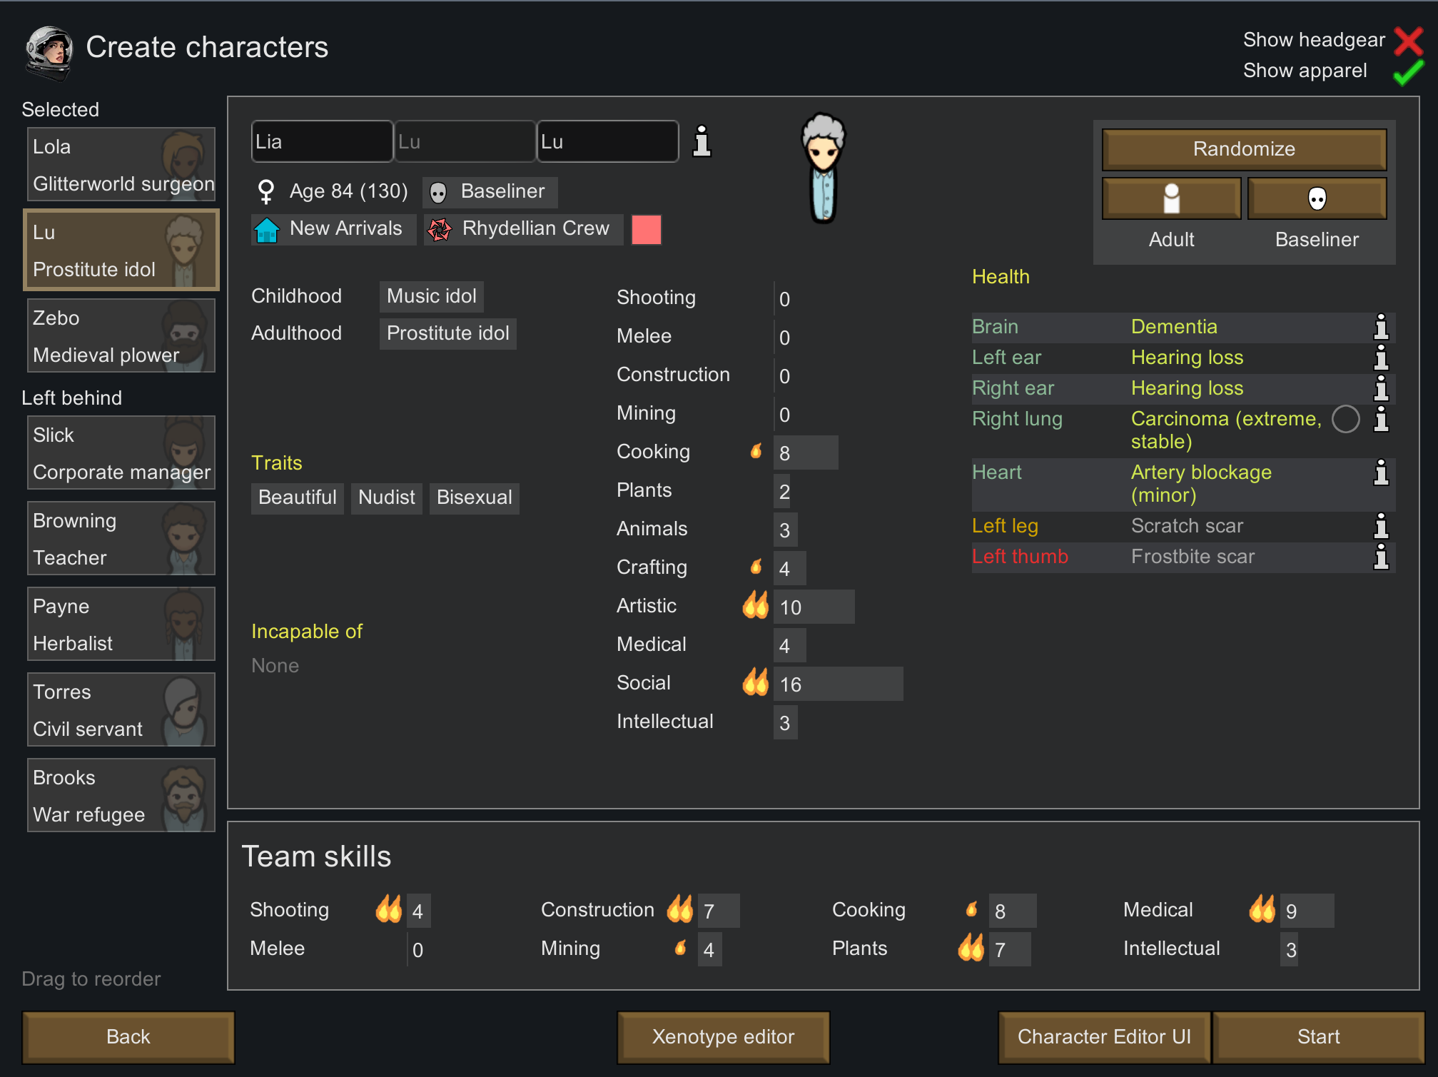This screenshot has width=1438, height=1077.
Task: Click Team skills Shooting flame icon
Action: click(x=389, y=909)
